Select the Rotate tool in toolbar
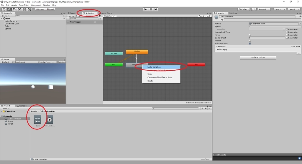 (14, 9)
